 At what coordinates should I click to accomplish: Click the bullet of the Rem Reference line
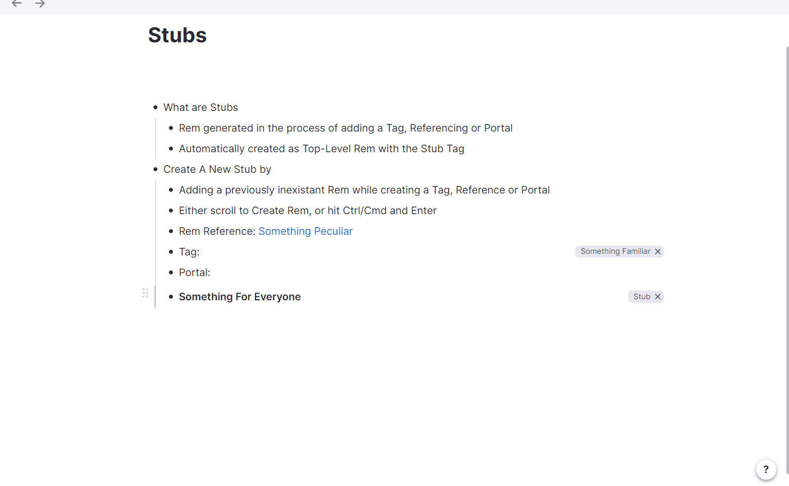click(171, 231)
